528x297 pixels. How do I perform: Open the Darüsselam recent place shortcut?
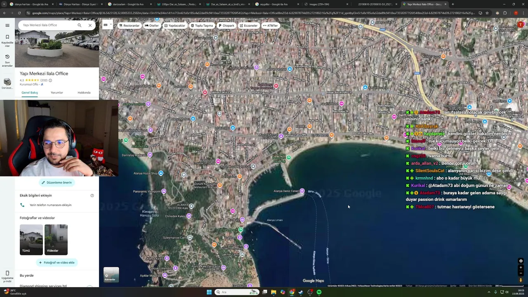pyautogui.click(x=7, y=84)
